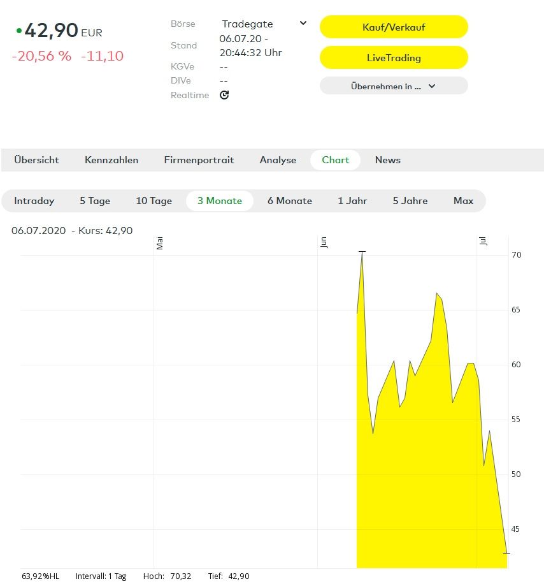Choose the 5 Tage time range
Viewport: 544px width, 586px height.
tap(95, 201)
